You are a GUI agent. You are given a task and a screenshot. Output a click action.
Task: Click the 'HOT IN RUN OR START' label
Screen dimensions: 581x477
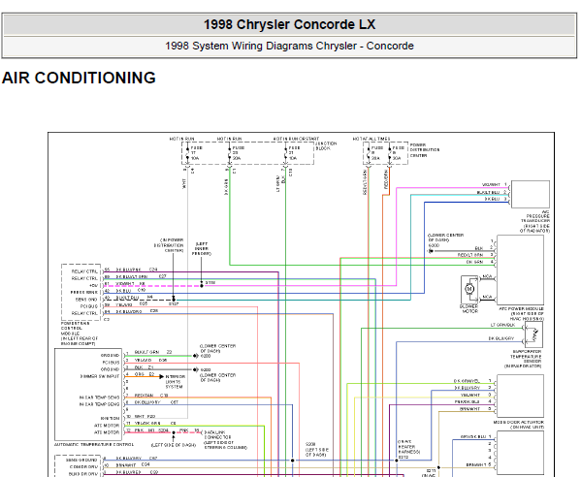296,139
